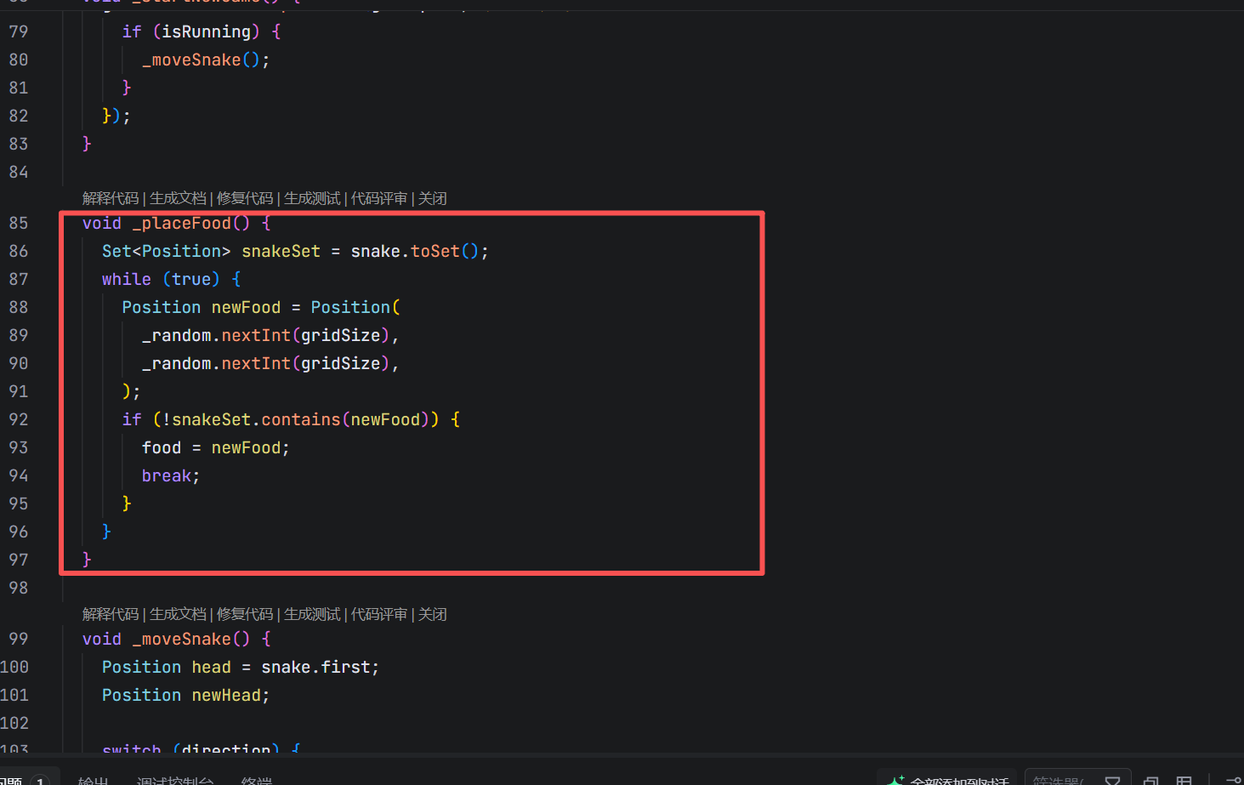
Task: Open the 调试控制台 panel tab
Action: (x=175, y=780)
